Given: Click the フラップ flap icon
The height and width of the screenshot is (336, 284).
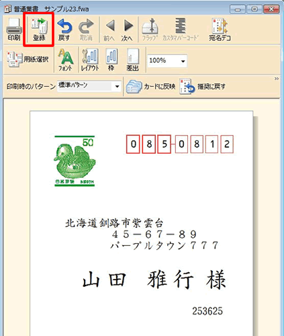Looking at the screenshot, I should [150, 30].
